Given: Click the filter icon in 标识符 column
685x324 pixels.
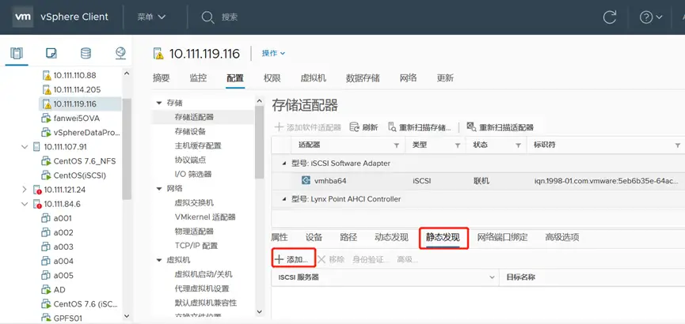Looking at the screenshot, I should (x=678, y=145).
